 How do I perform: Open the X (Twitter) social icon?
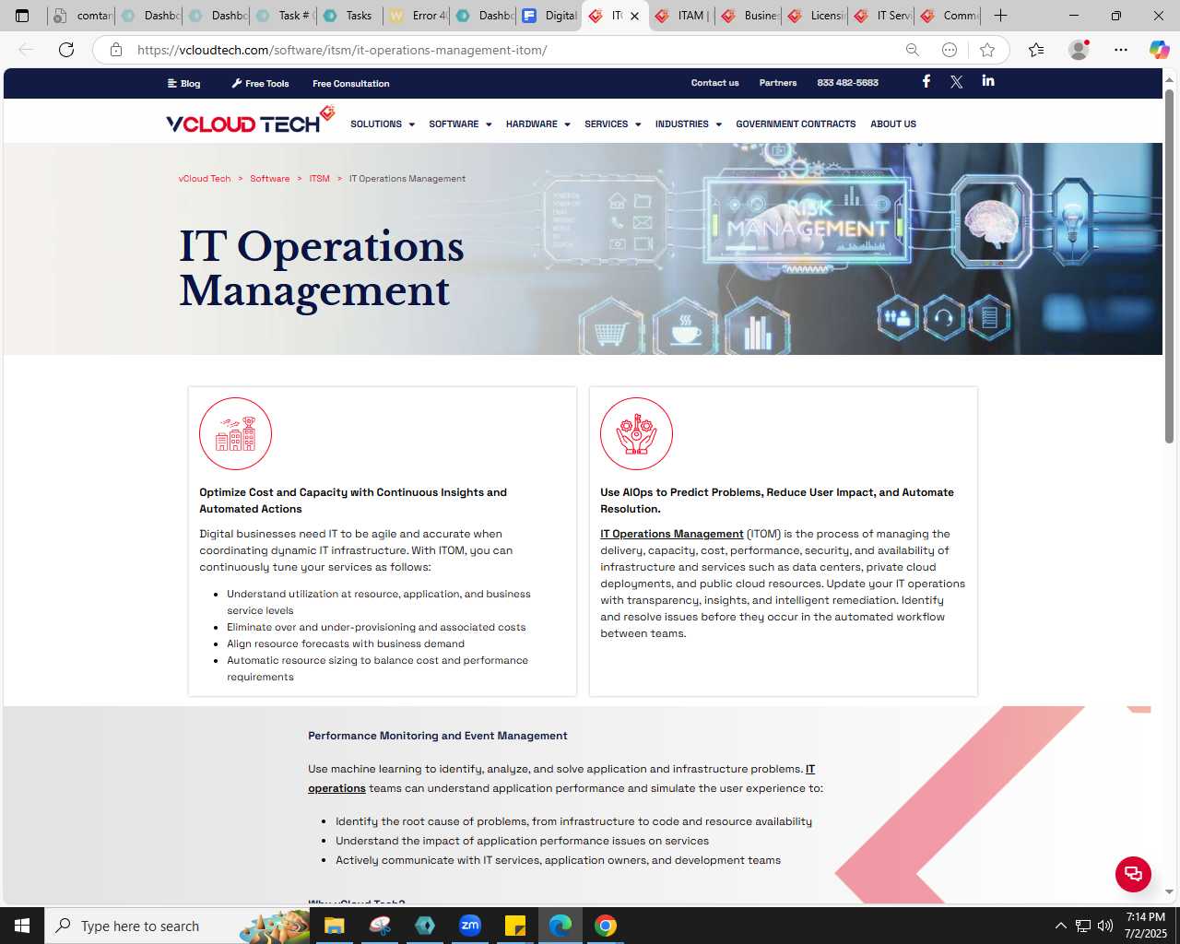pyautogui.click(x=957, y=82)
